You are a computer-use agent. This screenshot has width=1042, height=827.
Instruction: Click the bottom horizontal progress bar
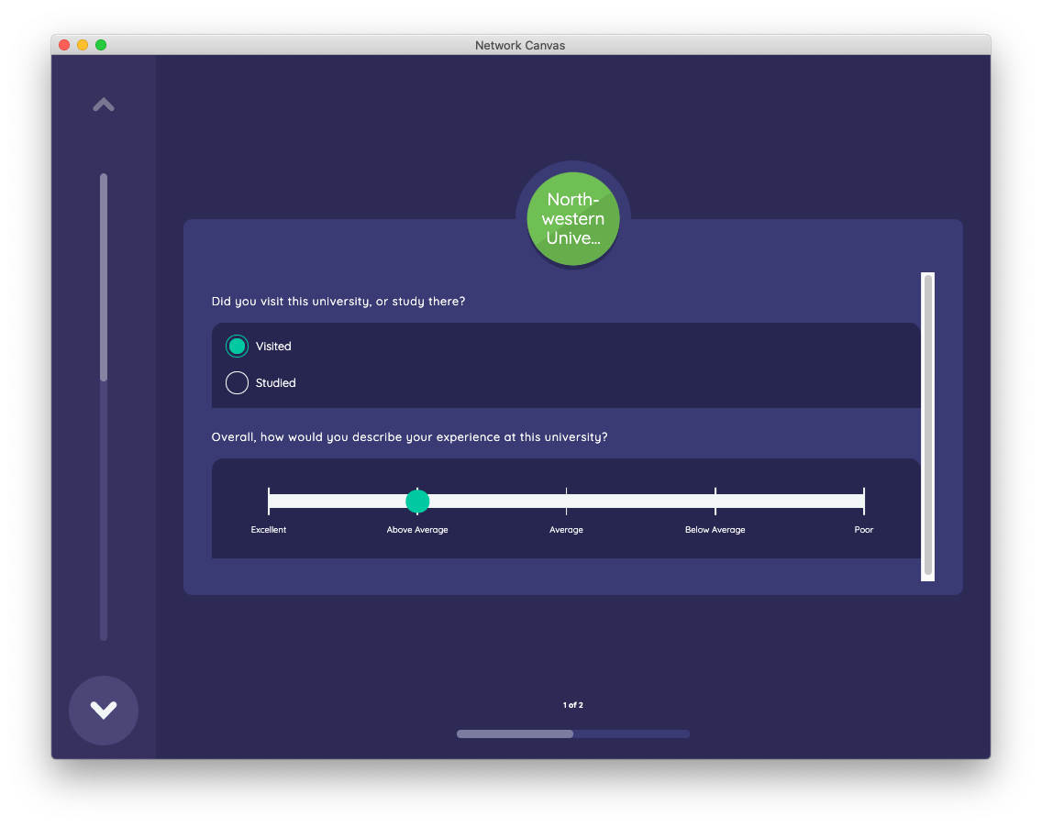tap(573, 733)
